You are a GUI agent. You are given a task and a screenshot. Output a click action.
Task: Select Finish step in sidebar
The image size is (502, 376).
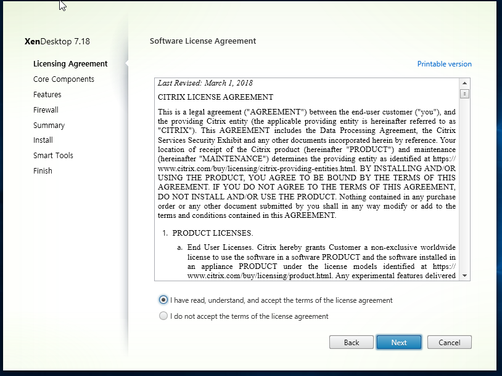pyautogui.click(x=43, y=171)
